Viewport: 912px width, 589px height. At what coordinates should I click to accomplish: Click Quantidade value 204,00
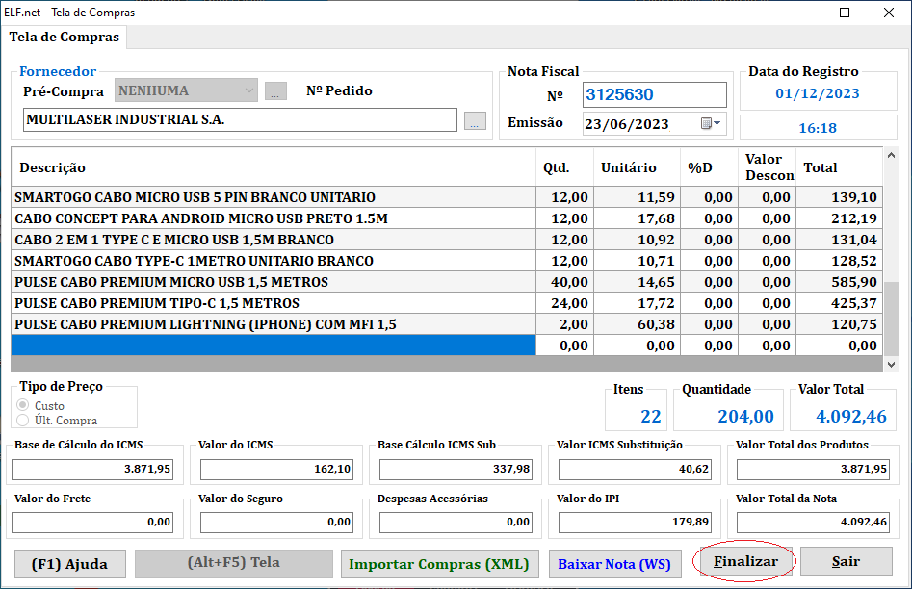pyautogui.click(x=745, y=417)
